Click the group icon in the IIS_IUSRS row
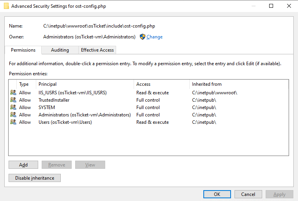This screenshot has height=201, width=298. (13, 93)
